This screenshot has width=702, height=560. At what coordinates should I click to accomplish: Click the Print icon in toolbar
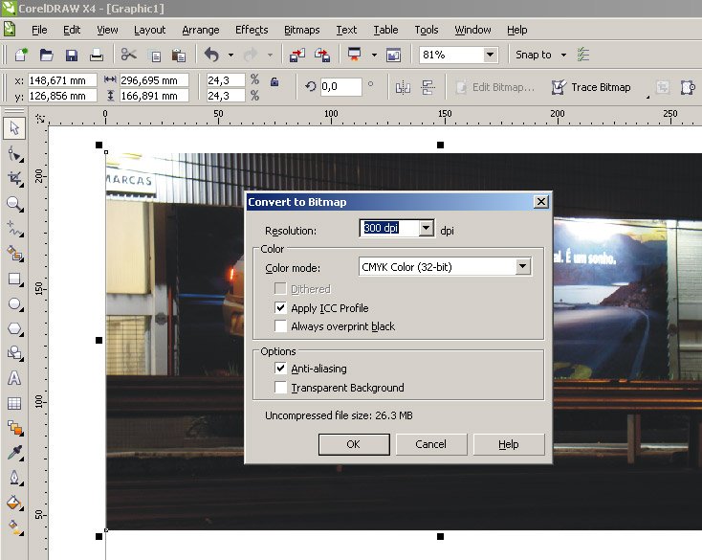(96, 56)
